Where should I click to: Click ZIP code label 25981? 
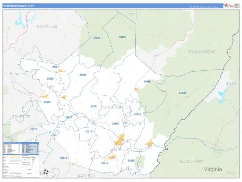pos(55,67)
